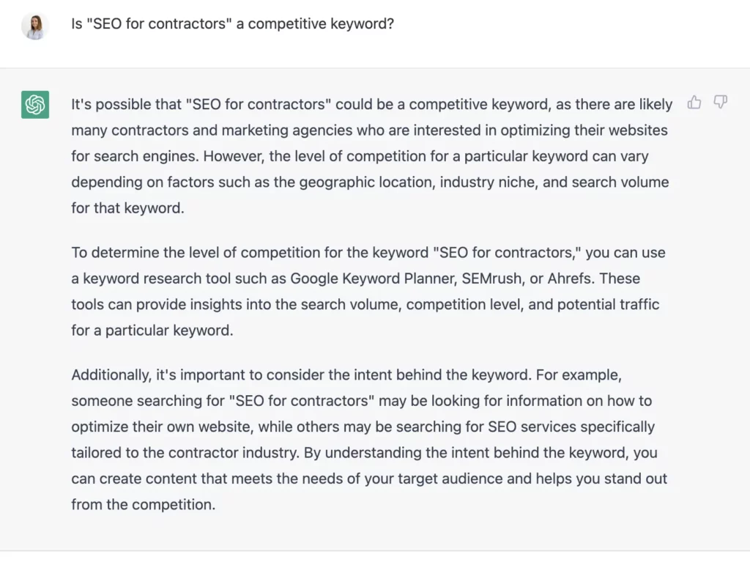Click the question asking about competitive keywords
The image size is (750, 568).
pyautogui.click(x=232, y=23)
